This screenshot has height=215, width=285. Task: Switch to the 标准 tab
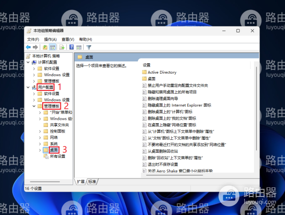click(92, 182)
